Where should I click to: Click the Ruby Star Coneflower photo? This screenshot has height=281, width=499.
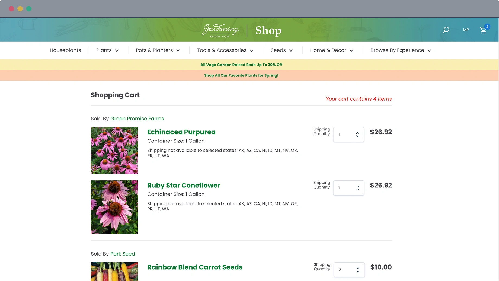[114, 207]
